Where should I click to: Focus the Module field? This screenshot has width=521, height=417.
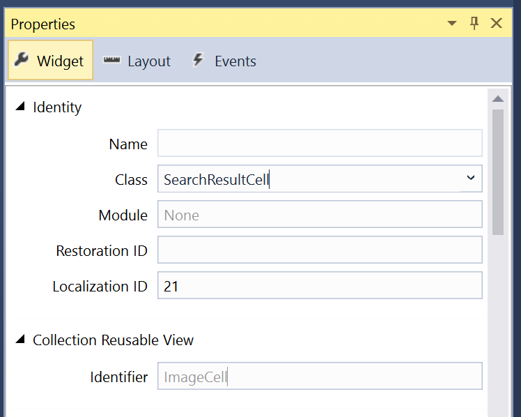320,215
